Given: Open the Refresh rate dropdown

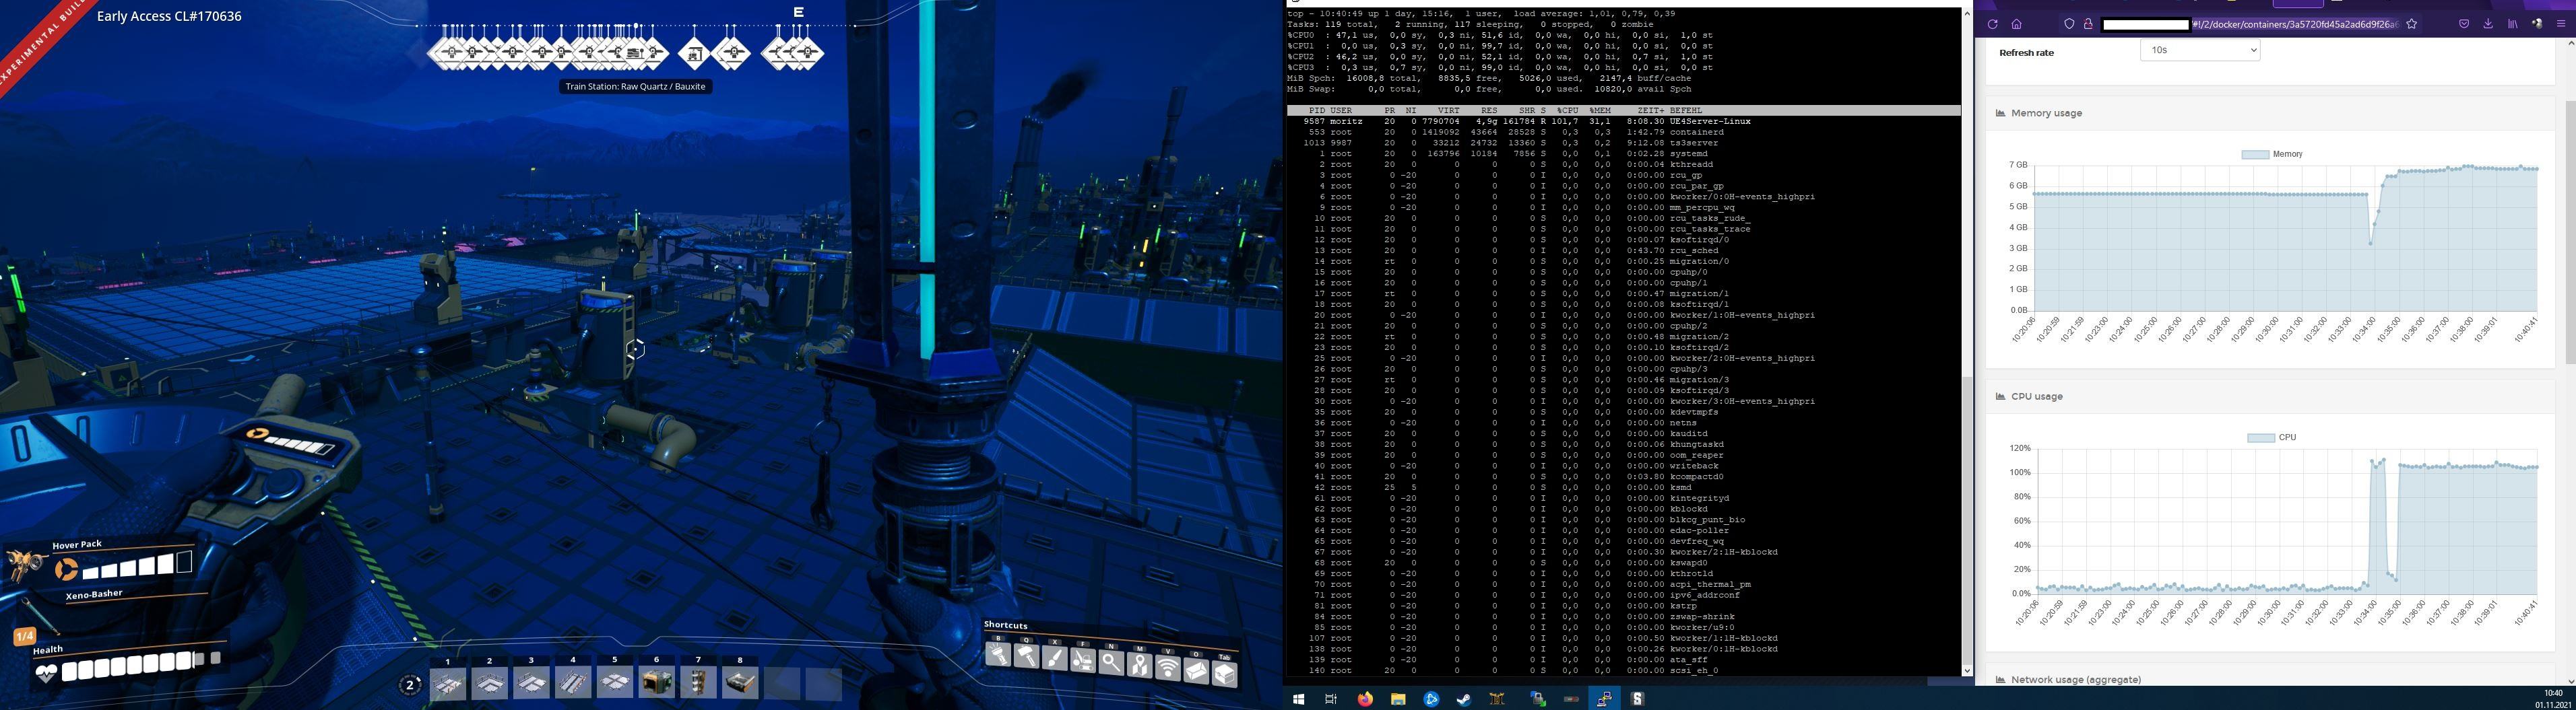Looking at the screenshot, I should click(x=2200, y=50).
